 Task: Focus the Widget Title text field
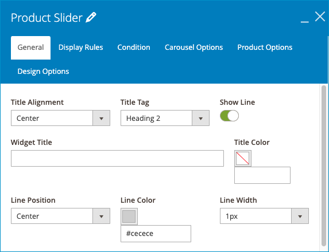[117, 158]
